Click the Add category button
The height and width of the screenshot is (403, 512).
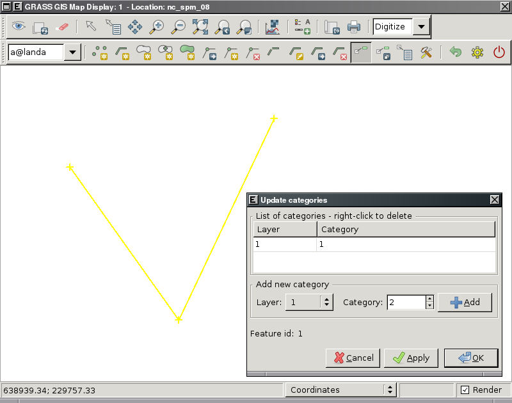pyautogui.click(x=465, y=303)
